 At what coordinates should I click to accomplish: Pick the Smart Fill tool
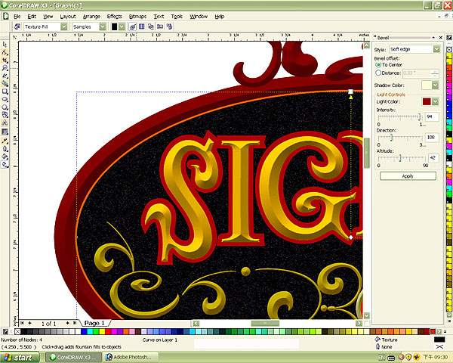(x=5, y=83)
